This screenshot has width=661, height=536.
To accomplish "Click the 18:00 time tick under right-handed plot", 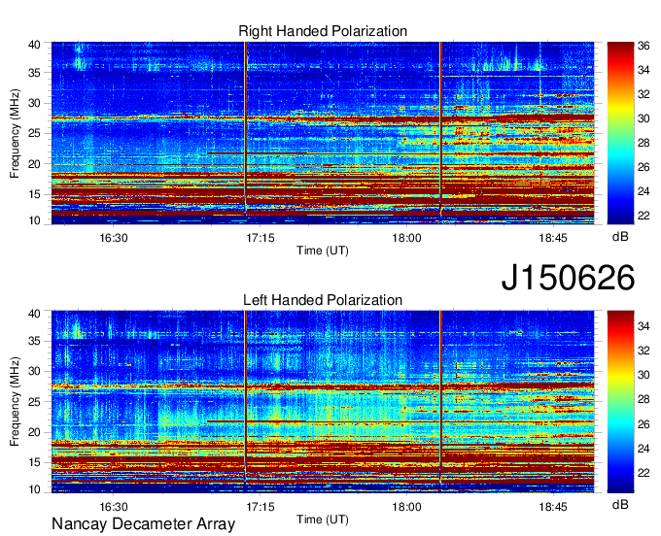I will pos(406,238).
